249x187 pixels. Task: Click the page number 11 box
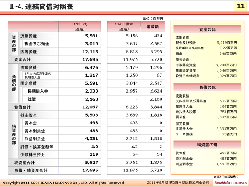pyautogui.click(x=241, y=6)
